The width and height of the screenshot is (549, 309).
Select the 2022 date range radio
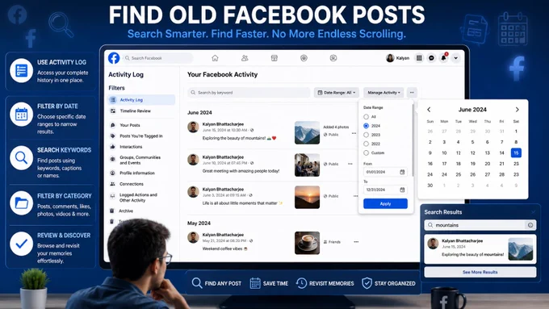coord(367,144)
